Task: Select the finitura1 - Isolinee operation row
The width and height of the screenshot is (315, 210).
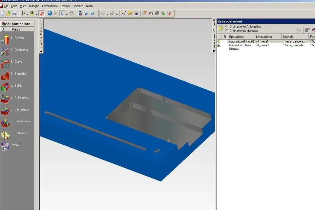Action: point(240,45)
